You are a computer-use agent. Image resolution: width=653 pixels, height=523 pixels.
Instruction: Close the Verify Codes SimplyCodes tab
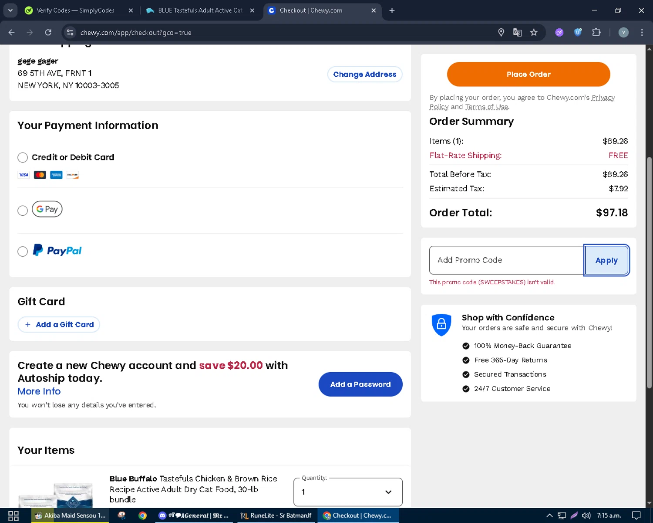(x=131, y=10)
